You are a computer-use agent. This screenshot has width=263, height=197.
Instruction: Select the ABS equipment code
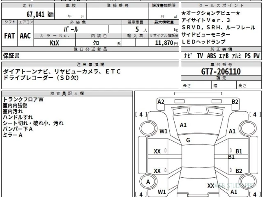[x=212, y=56]
